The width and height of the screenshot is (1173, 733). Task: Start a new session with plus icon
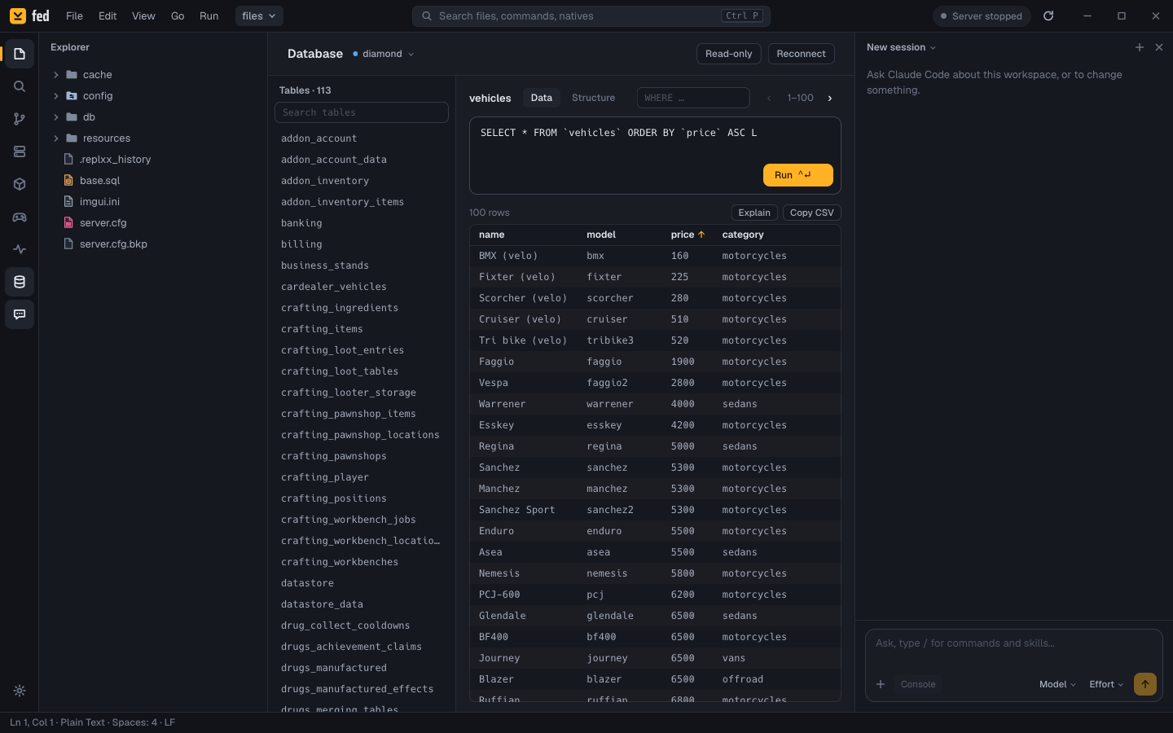pyautogui.click(x=1140, y=47)
